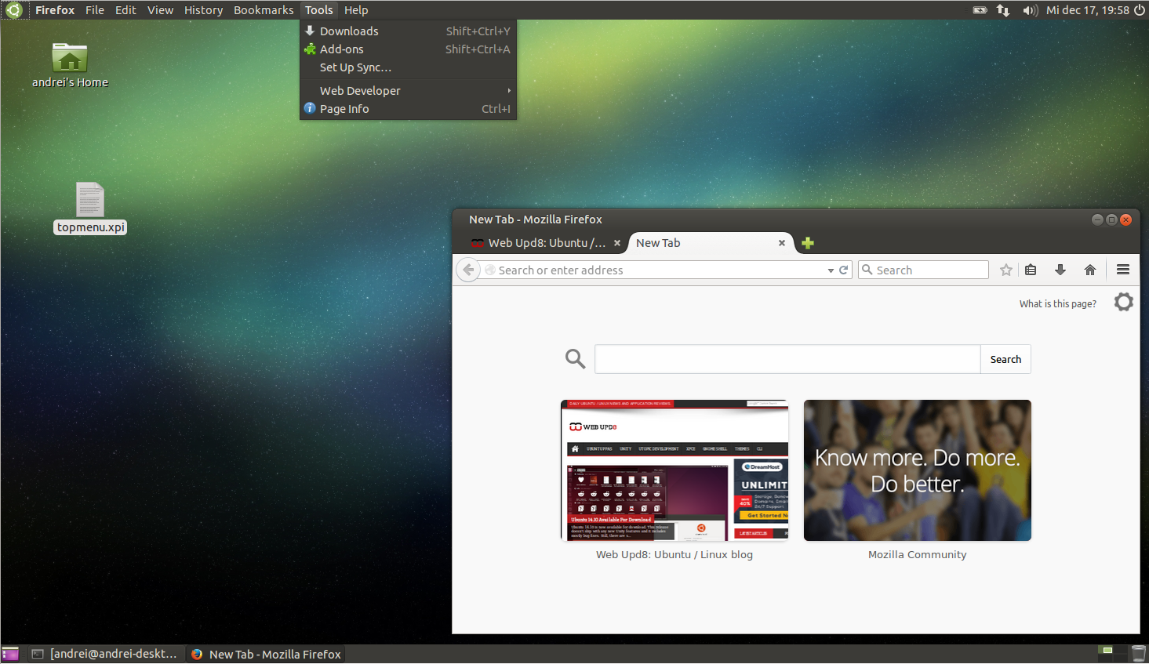
Task: Click magnifier icon in toolbar search box
Action: (x=867, y=270)
